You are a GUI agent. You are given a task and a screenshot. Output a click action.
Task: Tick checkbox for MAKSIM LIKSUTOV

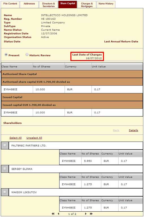pos(5,192)
